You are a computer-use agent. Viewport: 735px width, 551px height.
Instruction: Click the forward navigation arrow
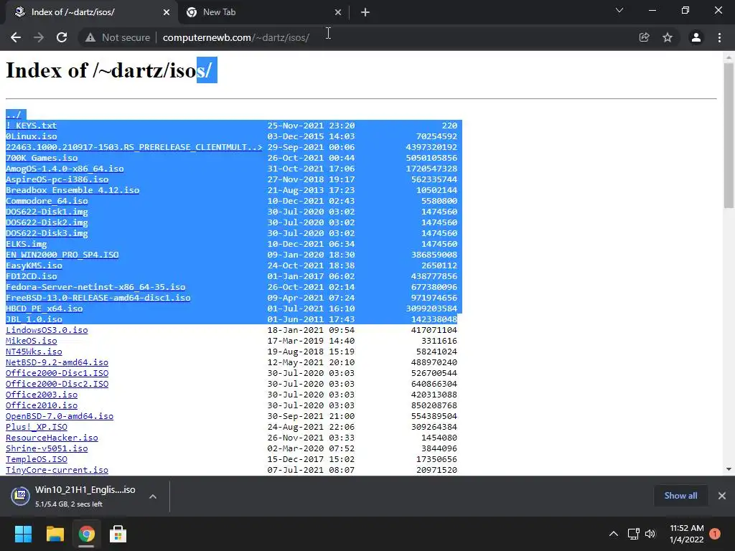point(39,37)
